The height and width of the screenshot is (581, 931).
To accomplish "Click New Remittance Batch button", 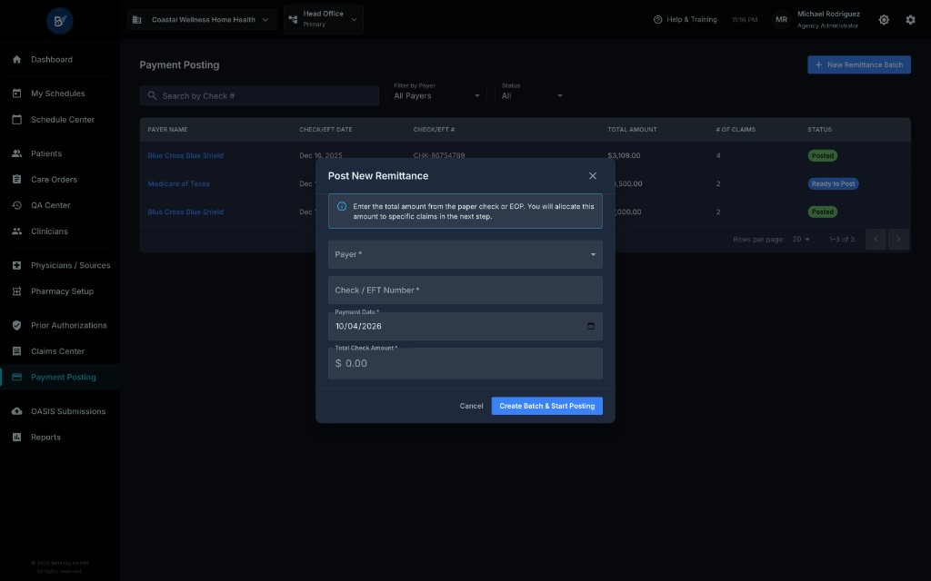I will click(x=858, y=64).
